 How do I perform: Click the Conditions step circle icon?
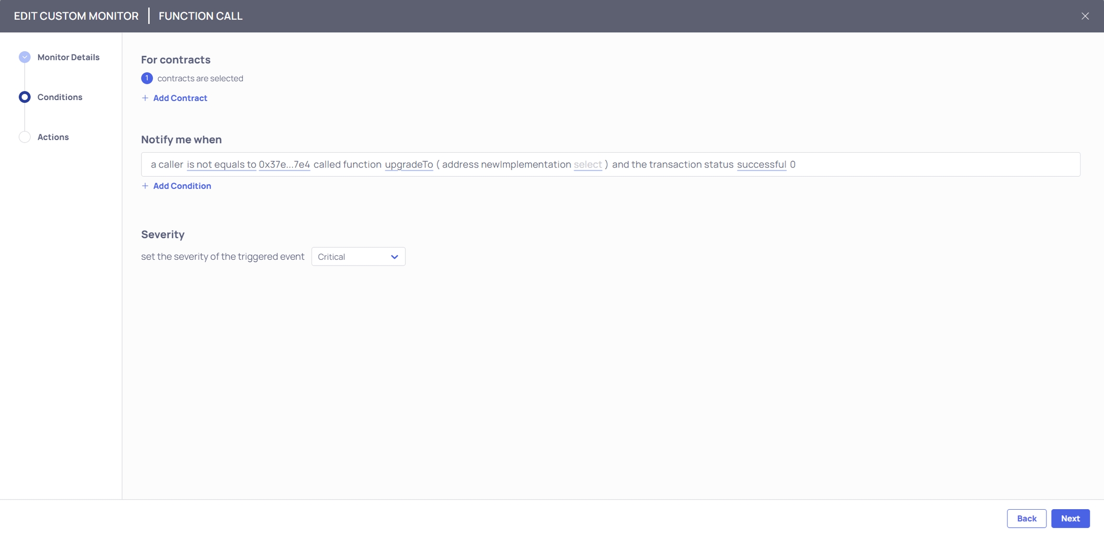click(x=24, y=97)
